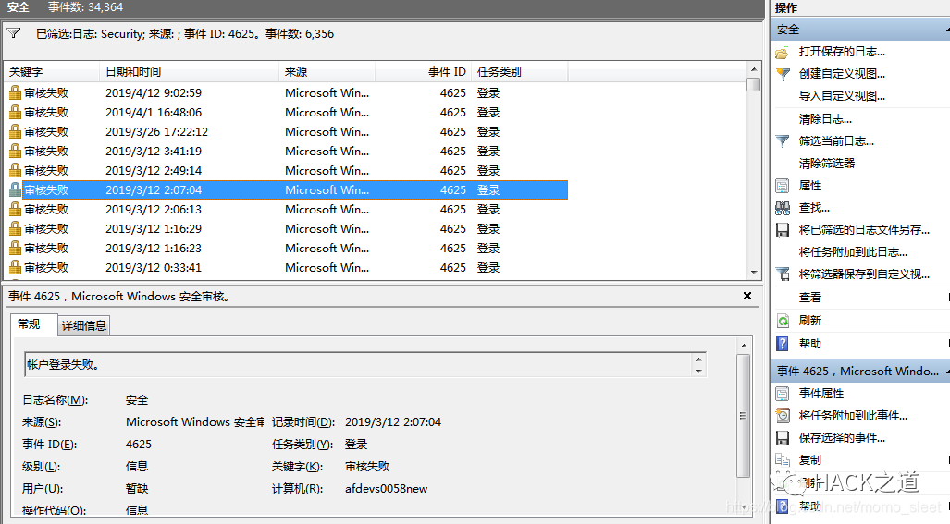This screenshot has width=950, height=524.
Task: Click the lock icon on the 2019/4/12 9:02:59 row
Action: [15, 93]
